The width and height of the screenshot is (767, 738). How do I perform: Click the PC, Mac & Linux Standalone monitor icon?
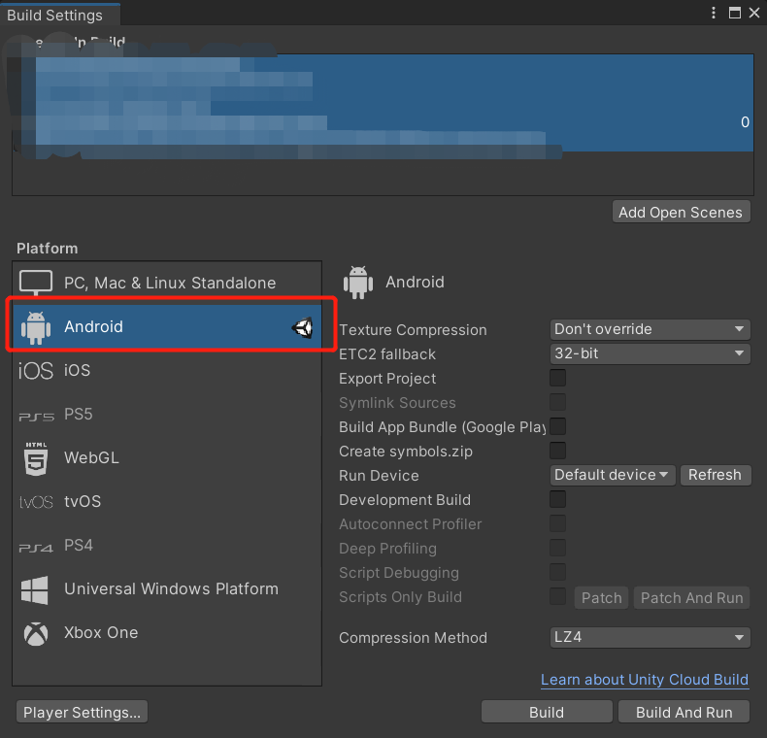coord(36,283)
